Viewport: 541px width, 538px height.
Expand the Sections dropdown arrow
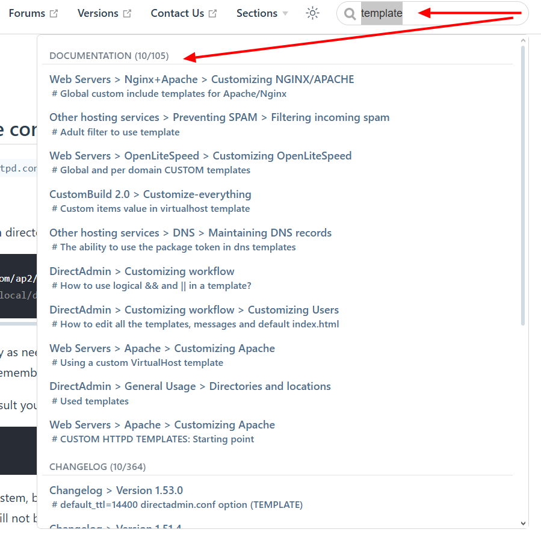click(x=285, y=13)
